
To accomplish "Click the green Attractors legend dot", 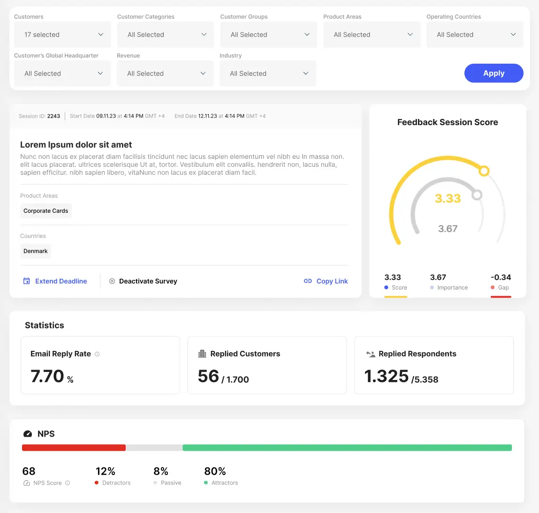I will 206,483.
